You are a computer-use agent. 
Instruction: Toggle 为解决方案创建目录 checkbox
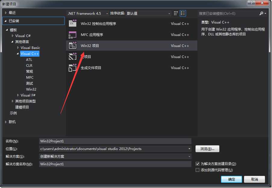tap(197, 164)
